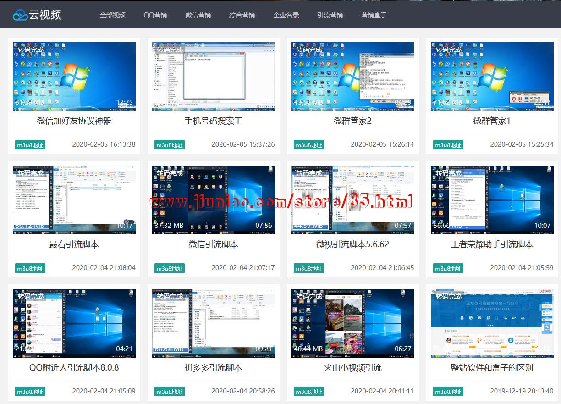Viewport: 561px width, 404px height.
Task: Click the timestamp 2020-02-04 21:06:45
Action: coord(382,267)
